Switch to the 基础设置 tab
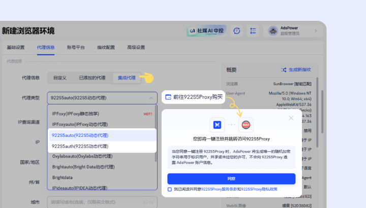366x208 pixels. coord(16,48)
